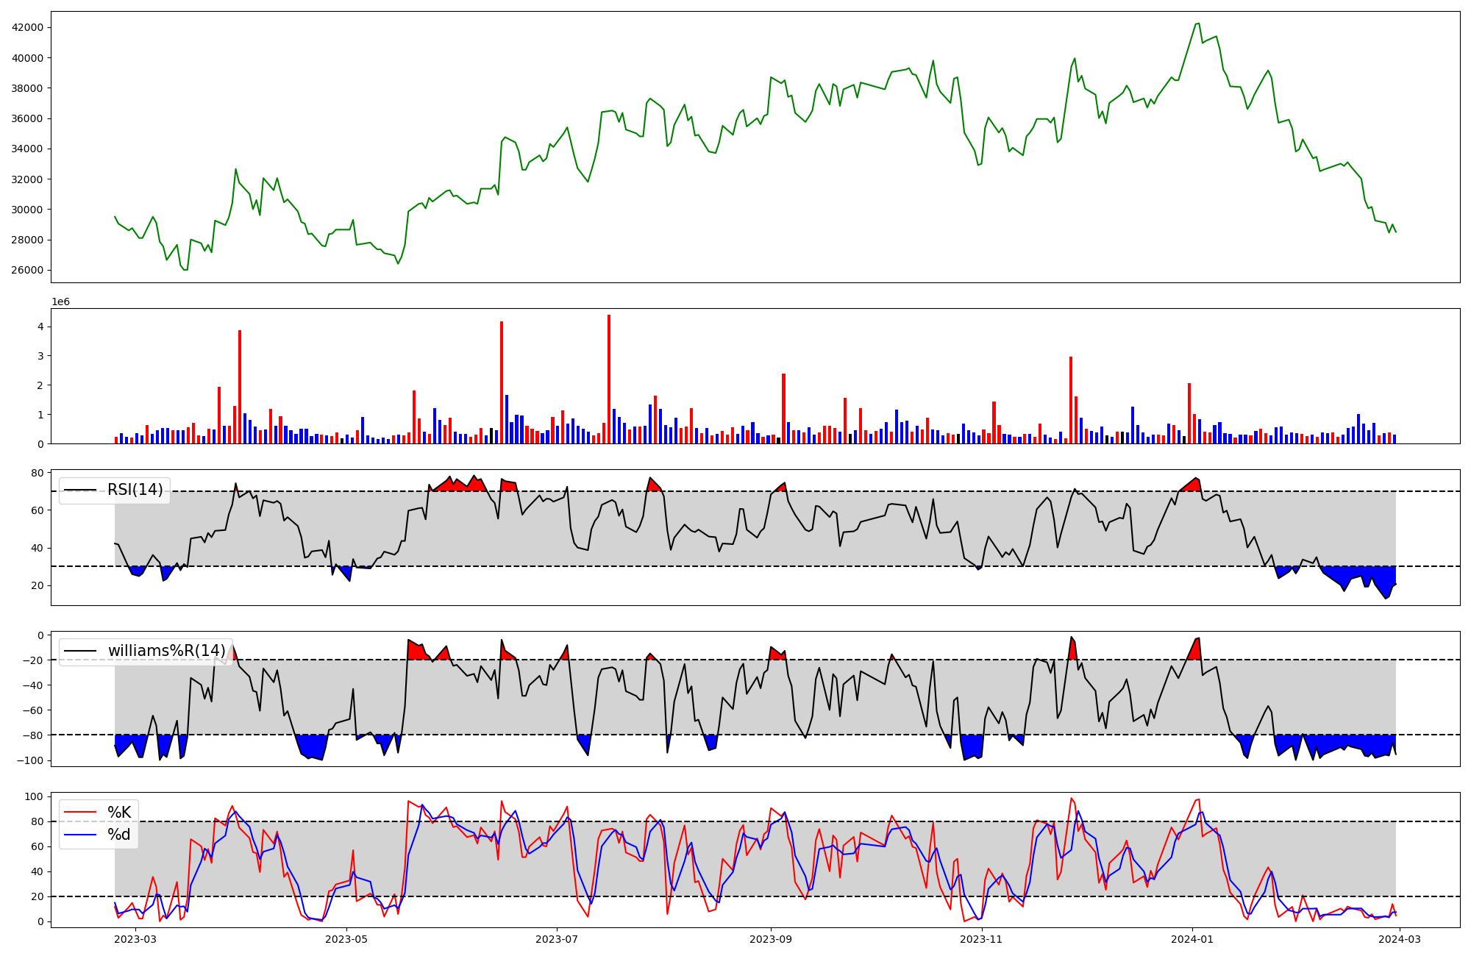Click the blue line sample beside %d
Image resolution: width=1471 pixels, height=956 pixels.
click(80, 835)
